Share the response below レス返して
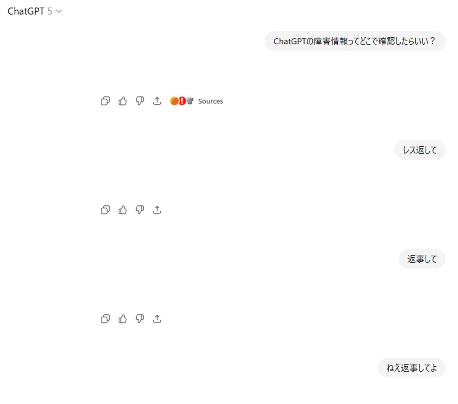458x404 pixels. pyautogui.click(x=157, y=210)
